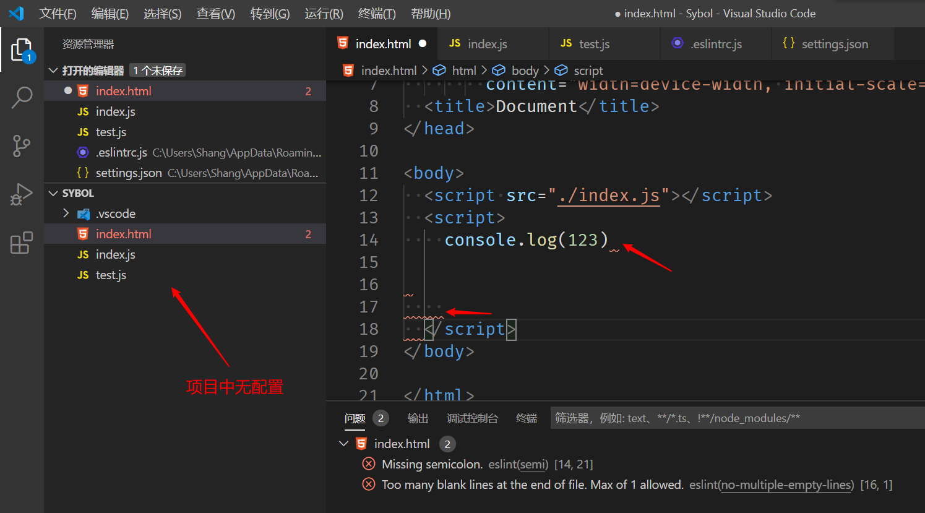Click the 资源管理器 panel title
925x513 pixels.
[x=88, y=45]
